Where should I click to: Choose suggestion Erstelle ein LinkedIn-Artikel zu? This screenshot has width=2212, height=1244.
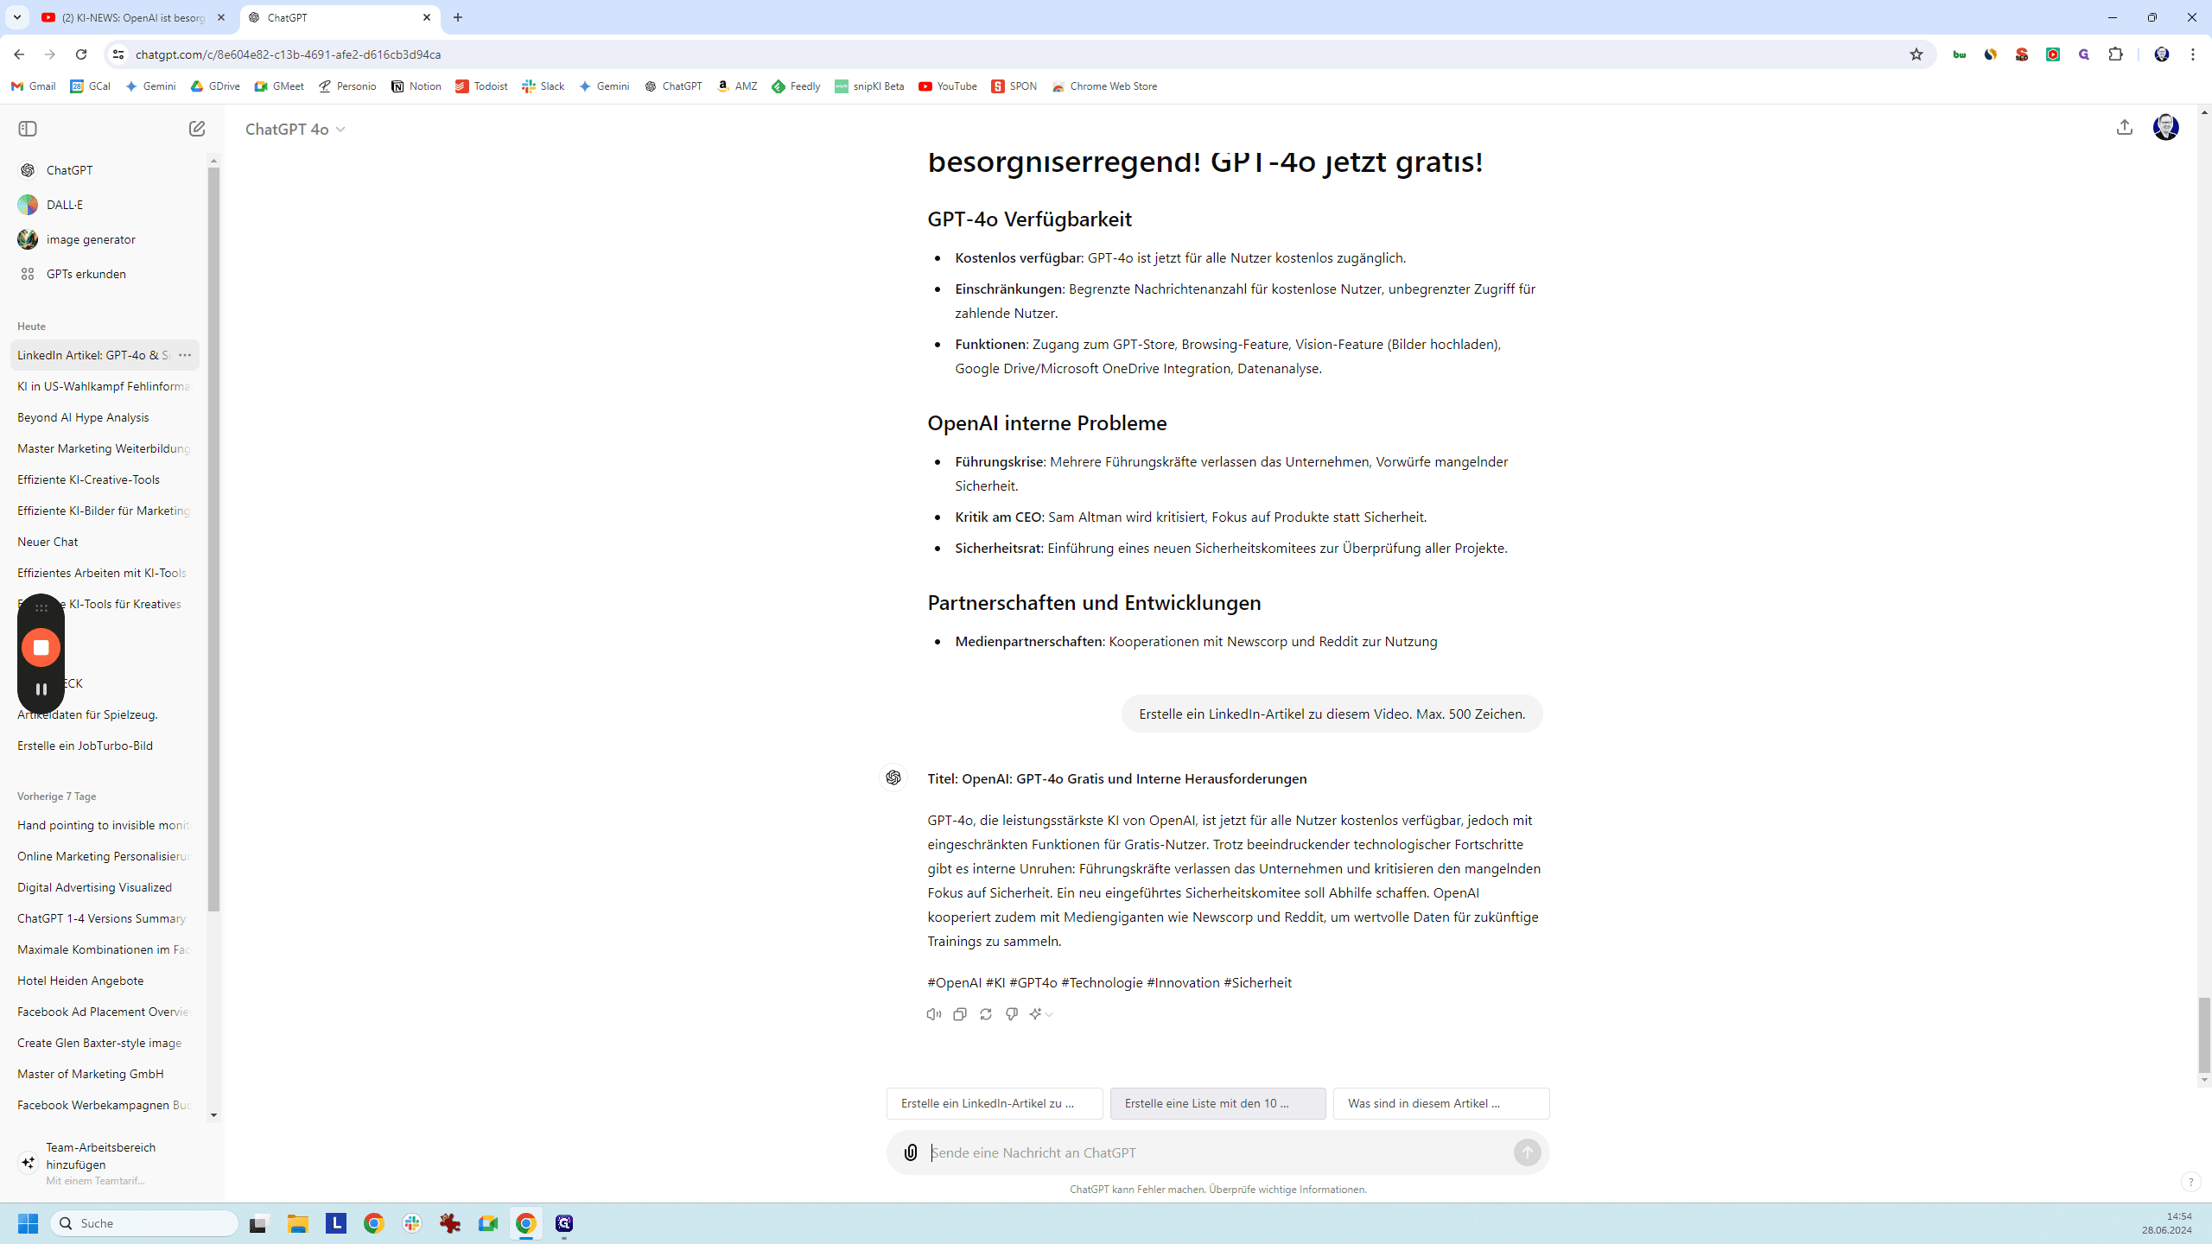(995, 1103)
